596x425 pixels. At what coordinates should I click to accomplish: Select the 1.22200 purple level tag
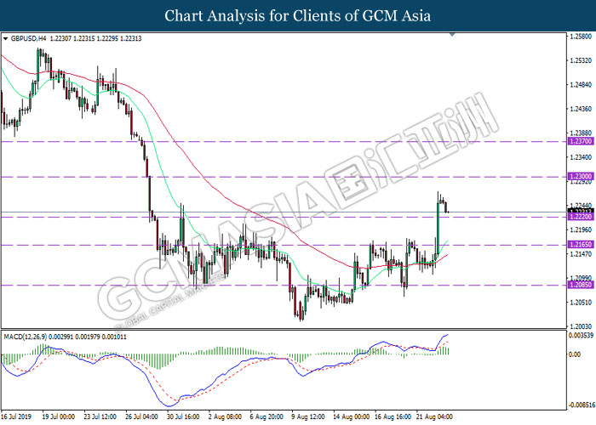pos(581,217)
